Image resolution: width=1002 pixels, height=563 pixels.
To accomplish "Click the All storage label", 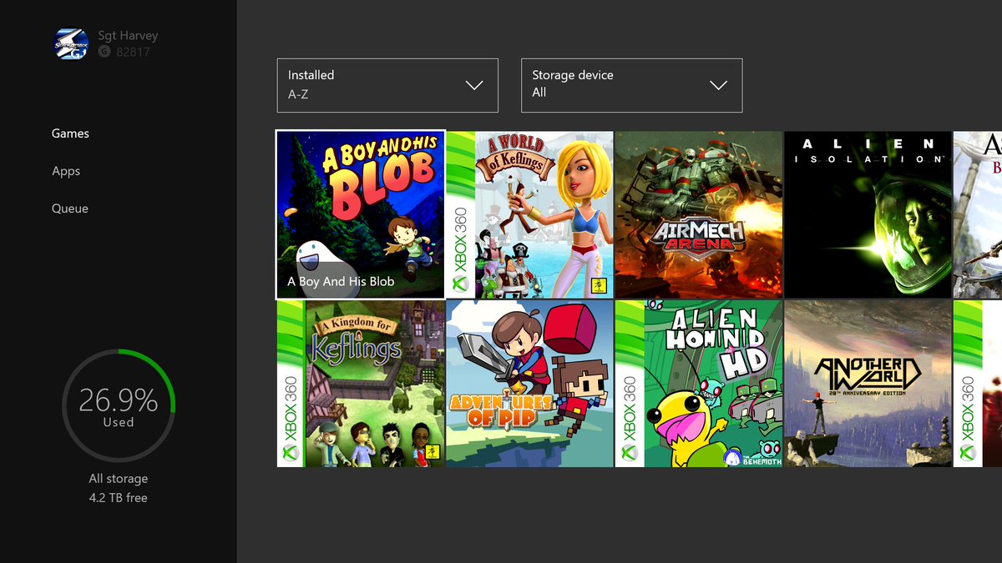I will click(x=119, y=479).
